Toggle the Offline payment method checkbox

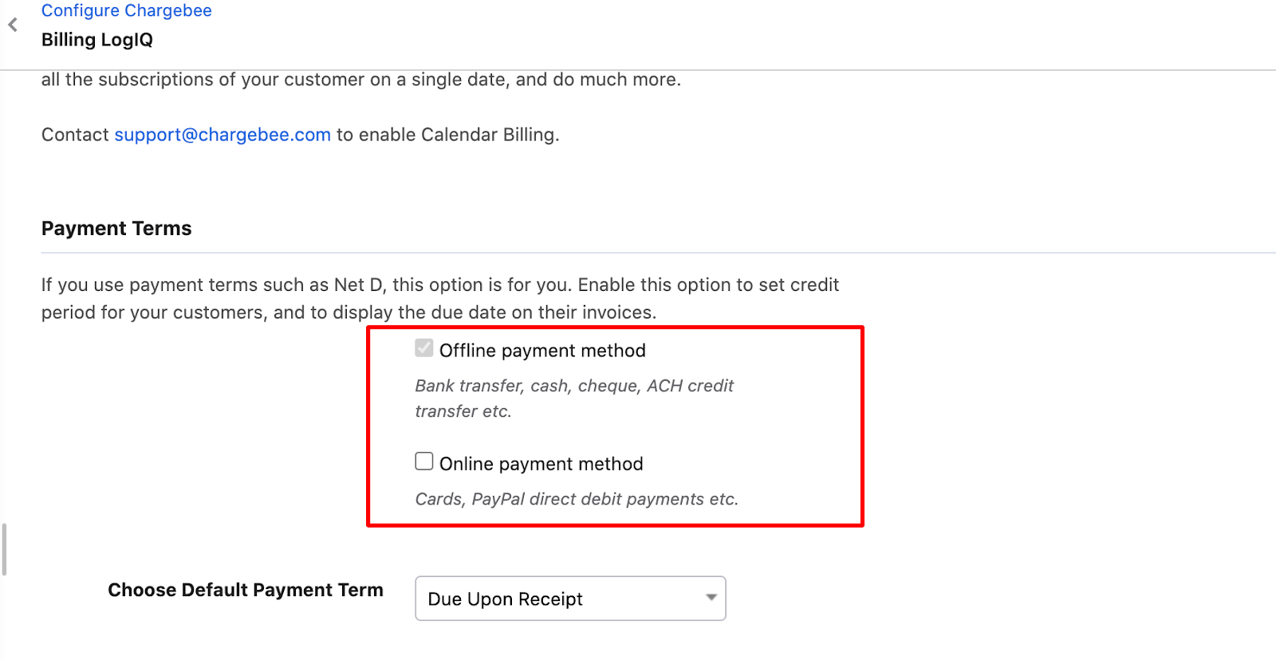pos(424,348)
